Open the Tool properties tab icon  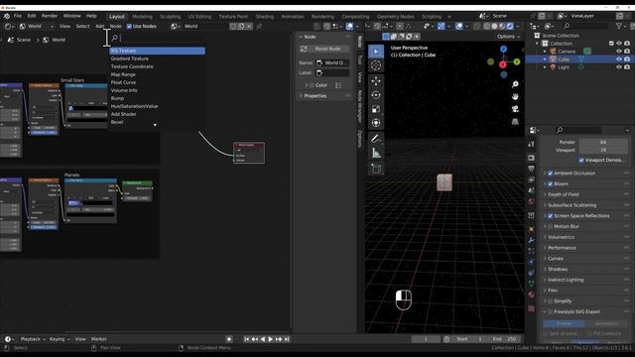[x=532, y=144]
